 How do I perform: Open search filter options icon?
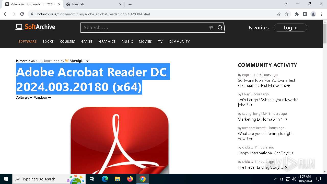pos(211,28)
